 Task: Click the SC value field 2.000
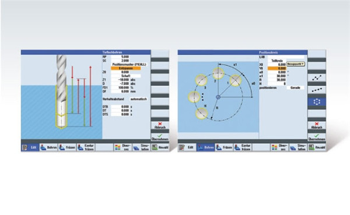(x=120, y=61)
